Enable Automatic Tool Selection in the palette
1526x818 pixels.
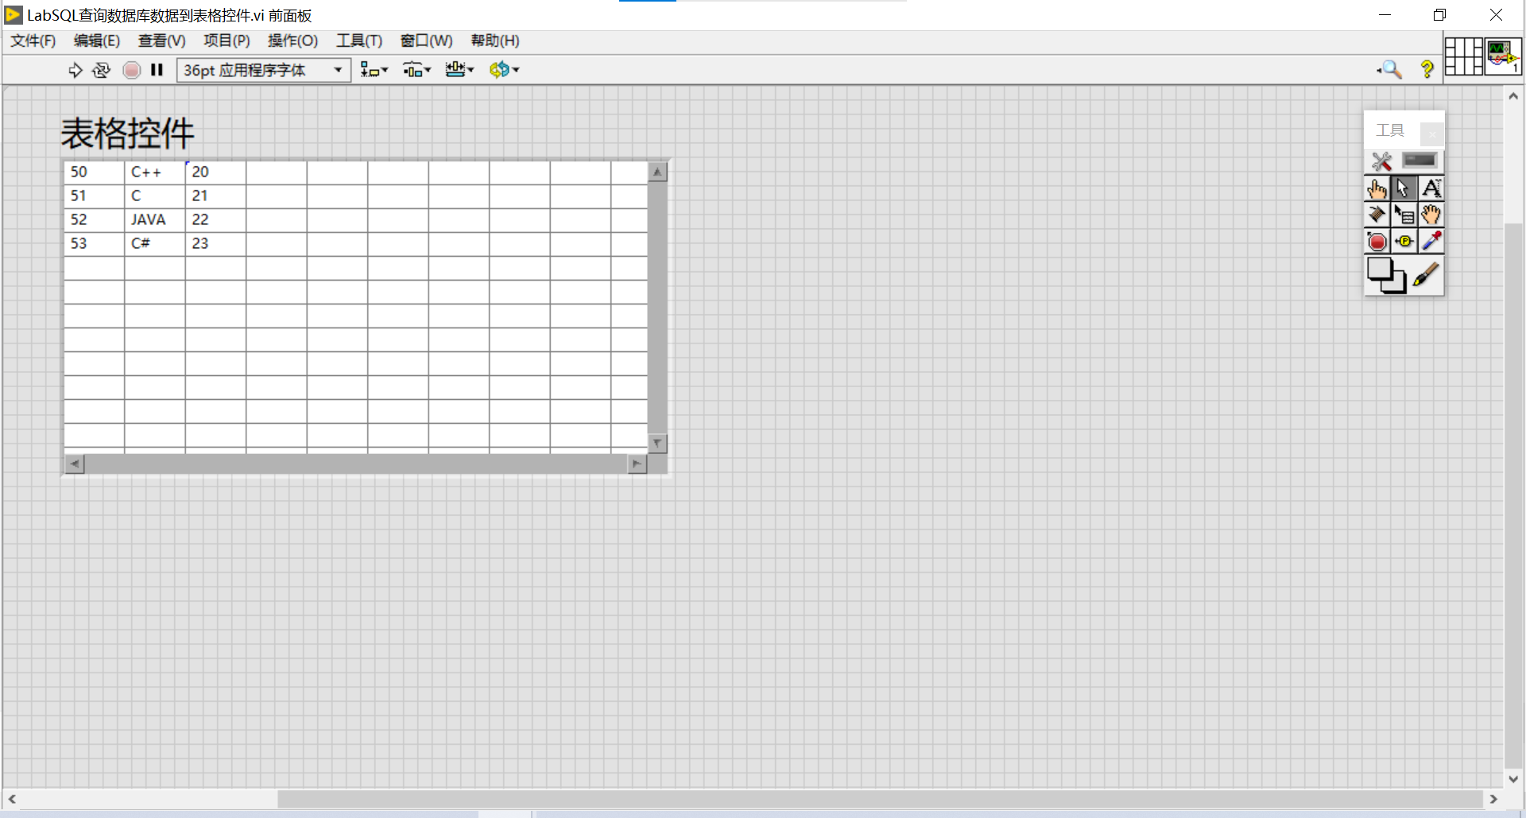pyautogui.click(x=1381, y=161)
